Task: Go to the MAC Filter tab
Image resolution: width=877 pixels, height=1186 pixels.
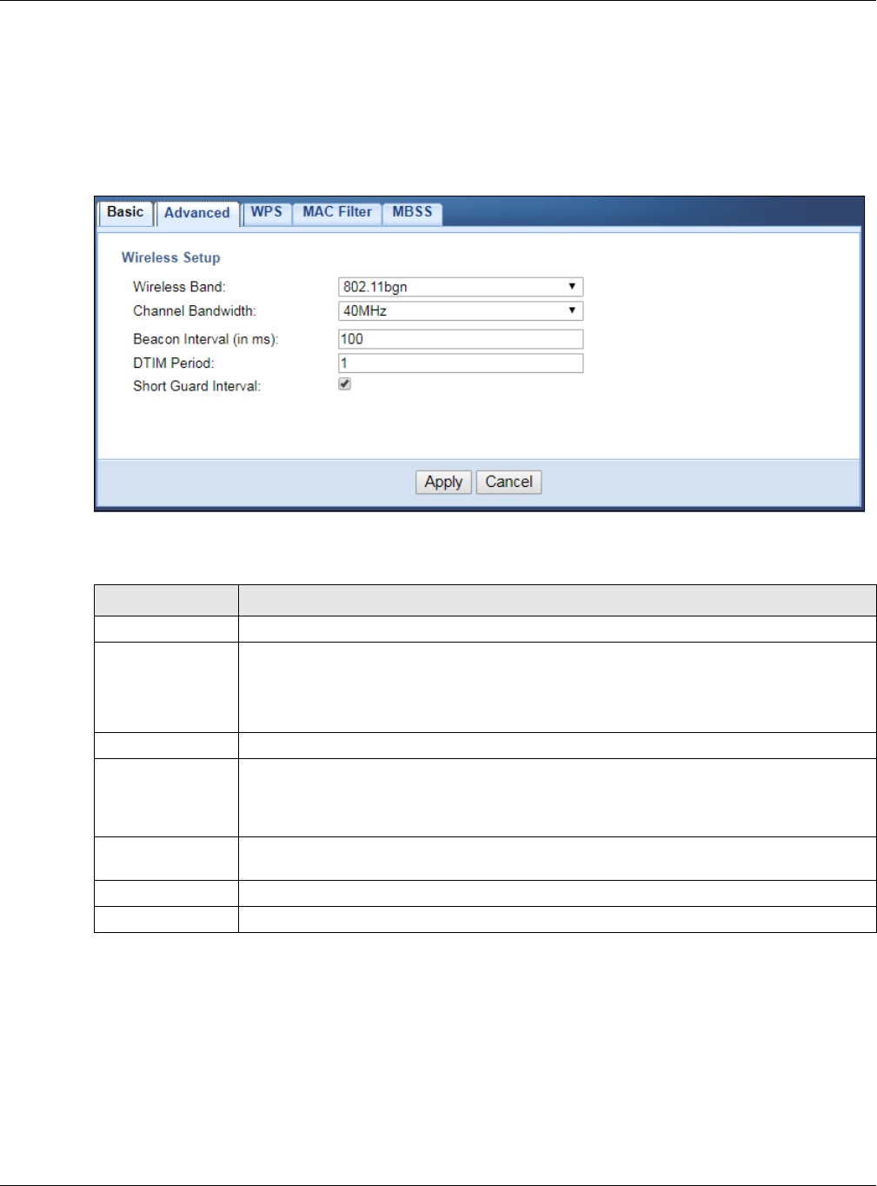Action: (x=337, y=213)
